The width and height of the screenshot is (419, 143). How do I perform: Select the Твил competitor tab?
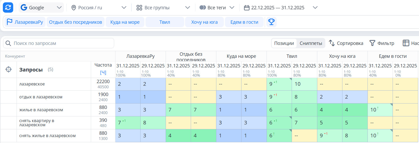click(165, 22)
